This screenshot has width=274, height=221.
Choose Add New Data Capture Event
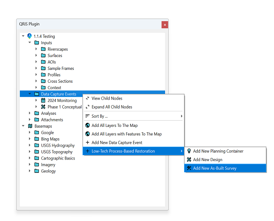pos(134,143)
